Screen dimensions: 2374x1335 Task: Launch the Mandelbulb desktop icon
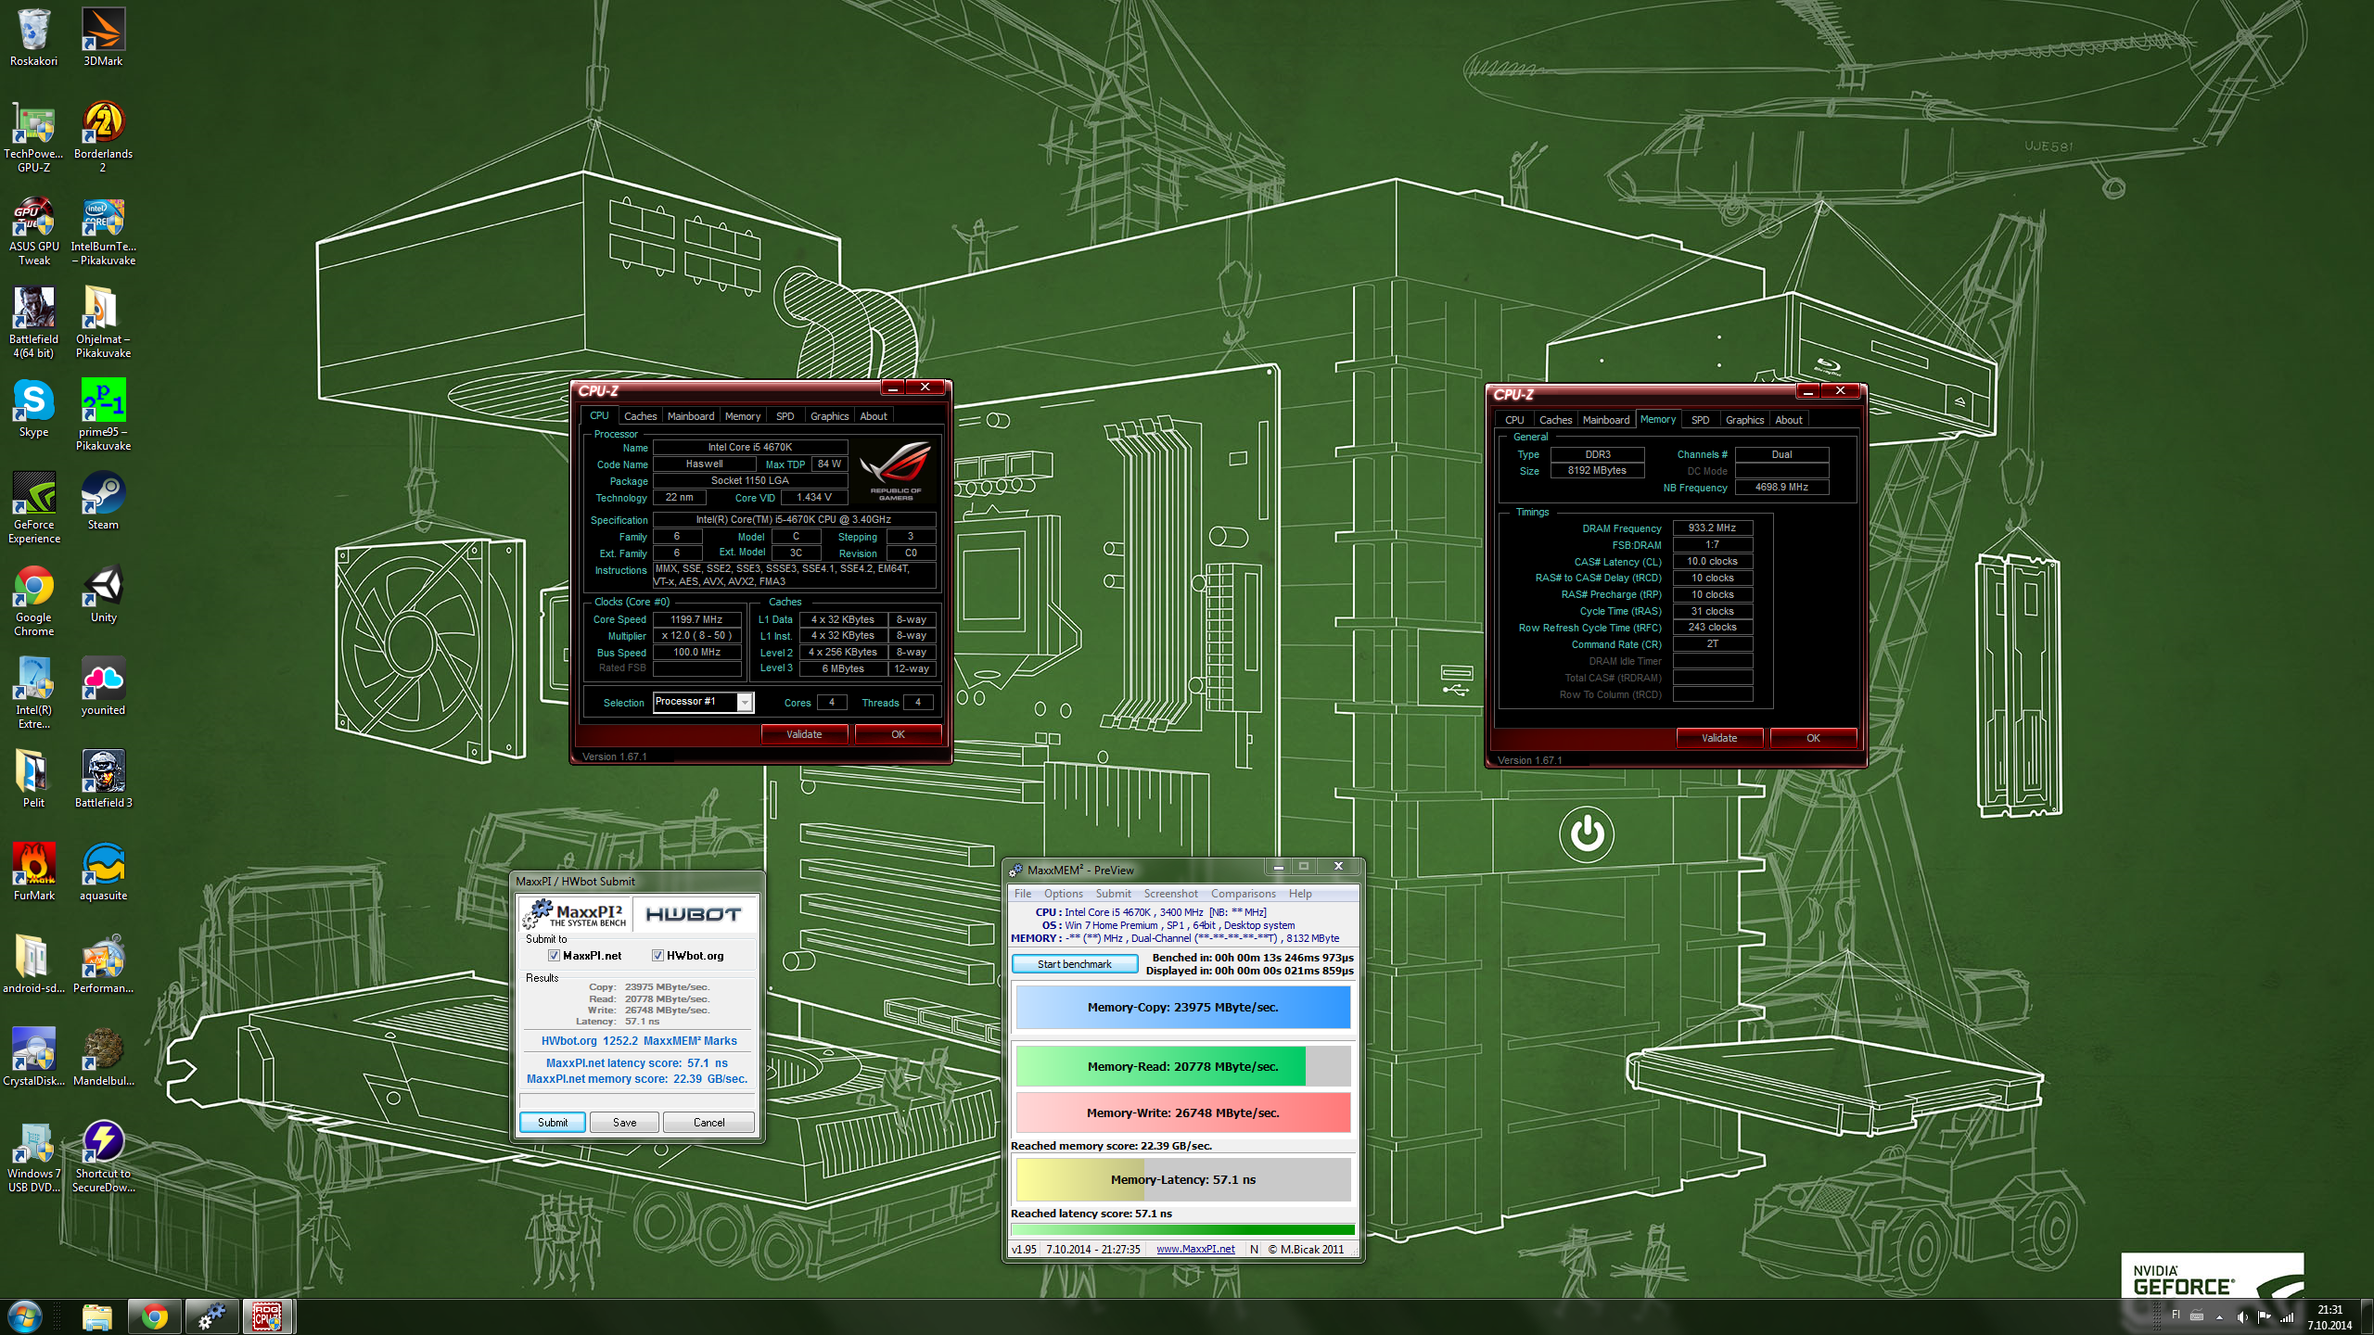103,1057
